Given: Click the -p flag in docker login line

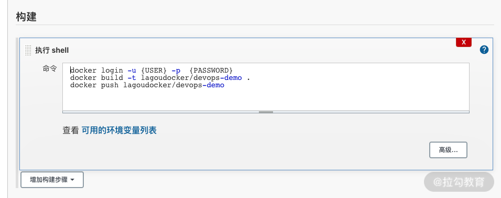Looking at the screenshot, I should click(x=176, y=71).
